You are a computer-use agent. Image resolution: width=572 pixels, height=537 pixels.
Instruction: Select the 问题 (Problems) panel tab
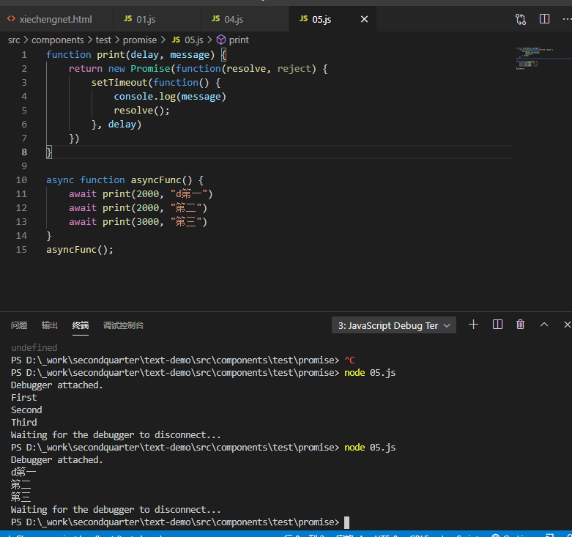tap(19, 325)
